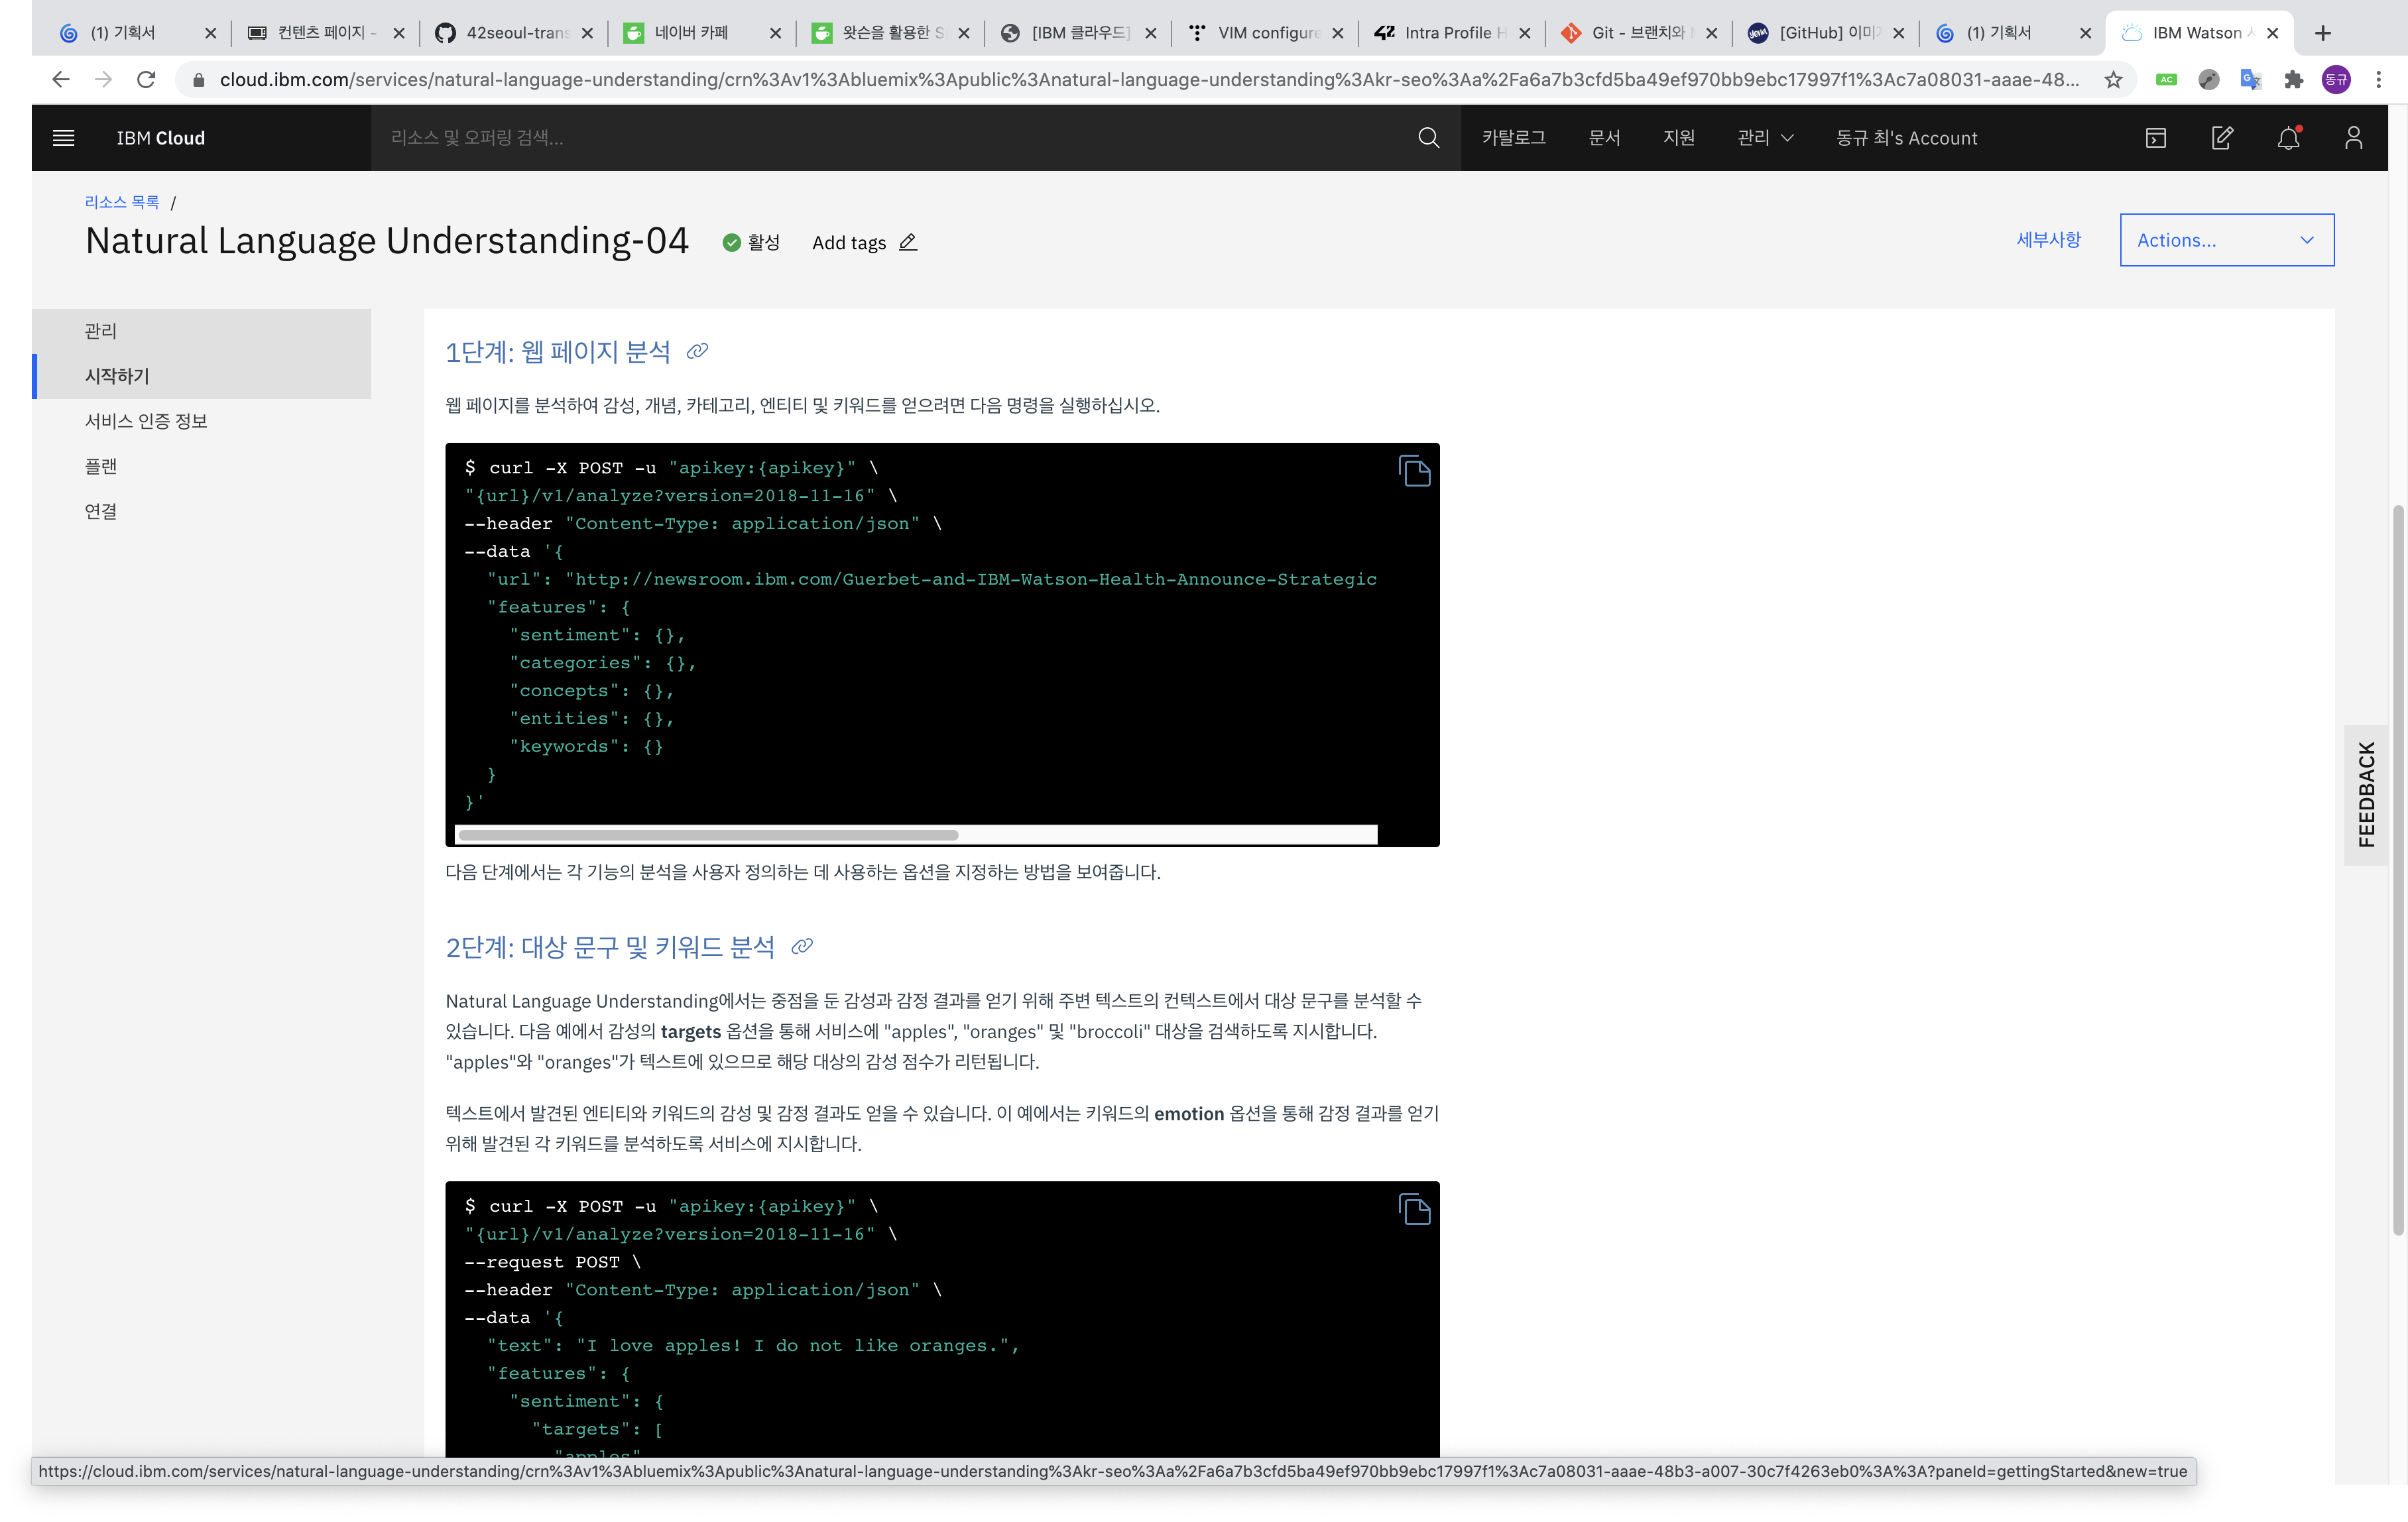Go back to 리소스 목록 breadcrumb
This screenshot has height=1522, width=2408.
click(122, 202)
